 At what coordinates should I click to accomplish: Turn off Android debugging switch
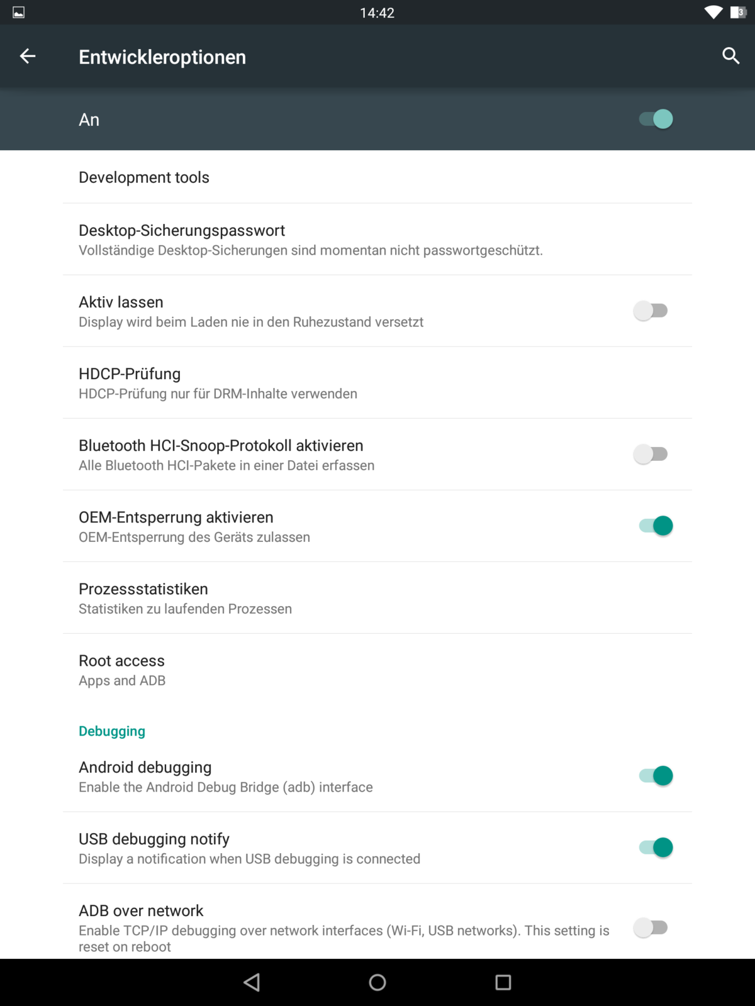(656, 776)
